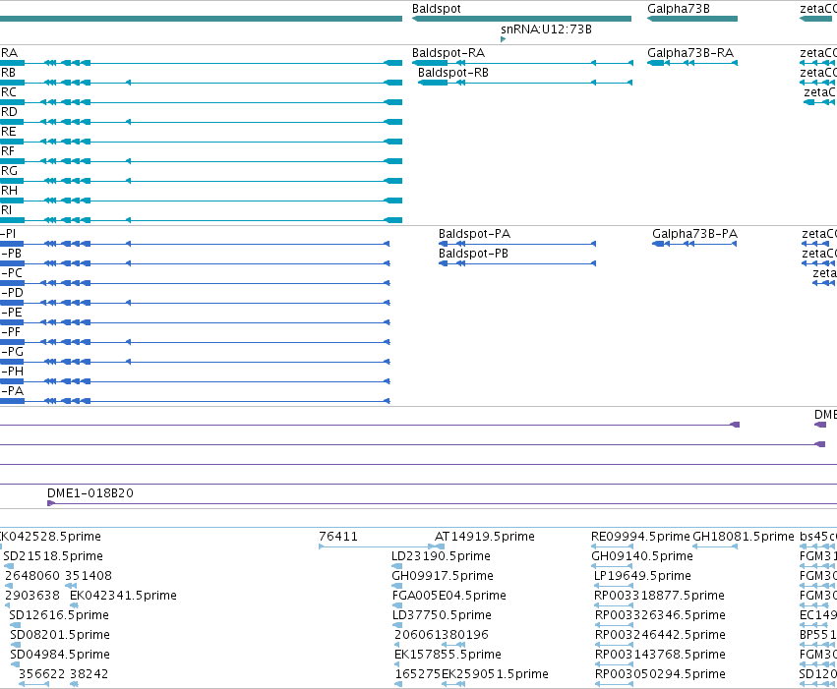The width and height of the screenshot is (837, 689).
Task: Click the 76411 feature label
Action: 338,537
